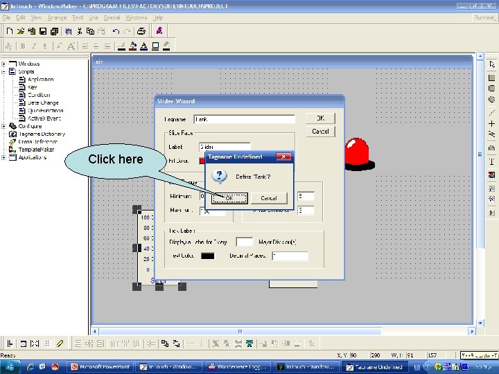This screenshot has width=499, height=374.
Task: Click the Save Window floppy icon
Action: [x=43, y=31]
